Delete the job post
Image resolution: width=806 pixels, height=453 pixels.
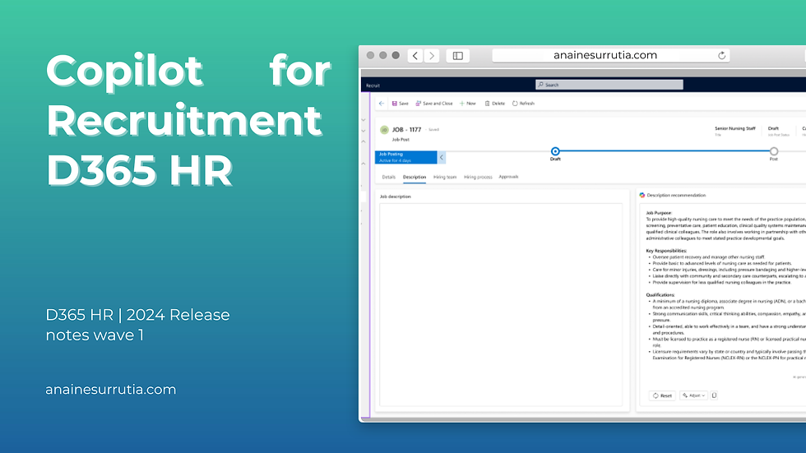click(494, 104)
